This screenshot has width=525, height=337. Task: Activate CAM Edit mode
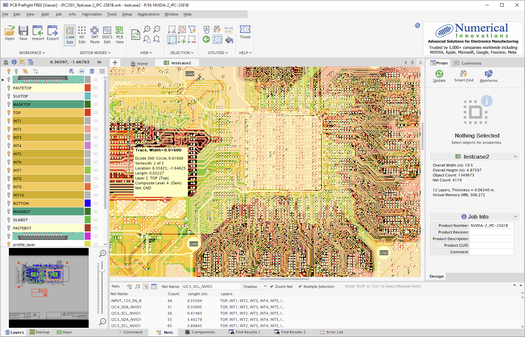click(70, 35)
